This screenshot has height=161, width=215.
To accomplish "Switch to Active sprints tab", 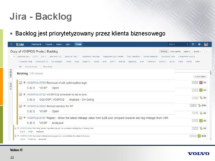I will pos(175,52).
